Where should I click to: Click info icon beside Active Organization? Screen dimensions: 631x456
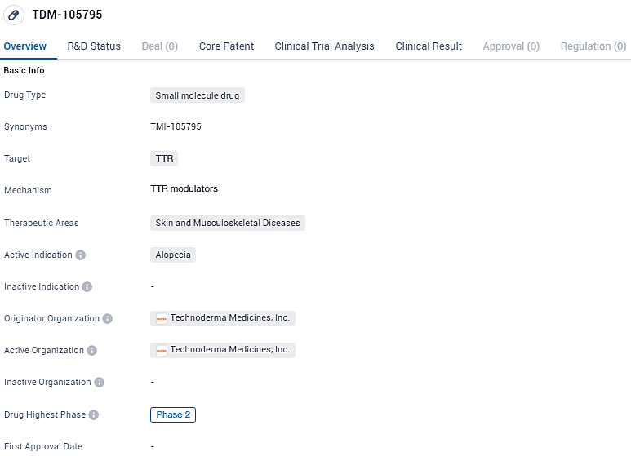point(92,351)
